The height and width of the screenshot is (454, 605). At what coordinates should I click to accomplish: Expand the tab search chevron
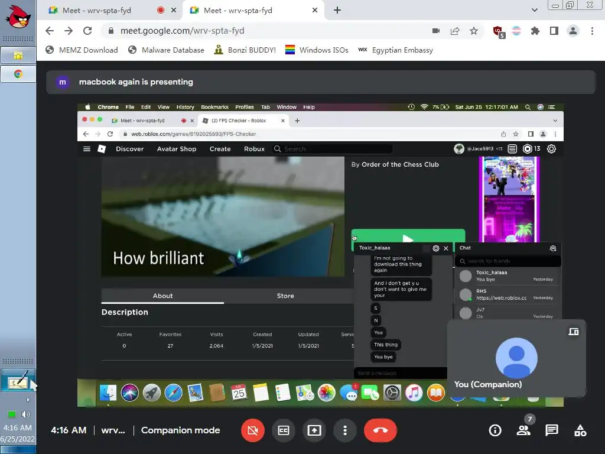534,11
